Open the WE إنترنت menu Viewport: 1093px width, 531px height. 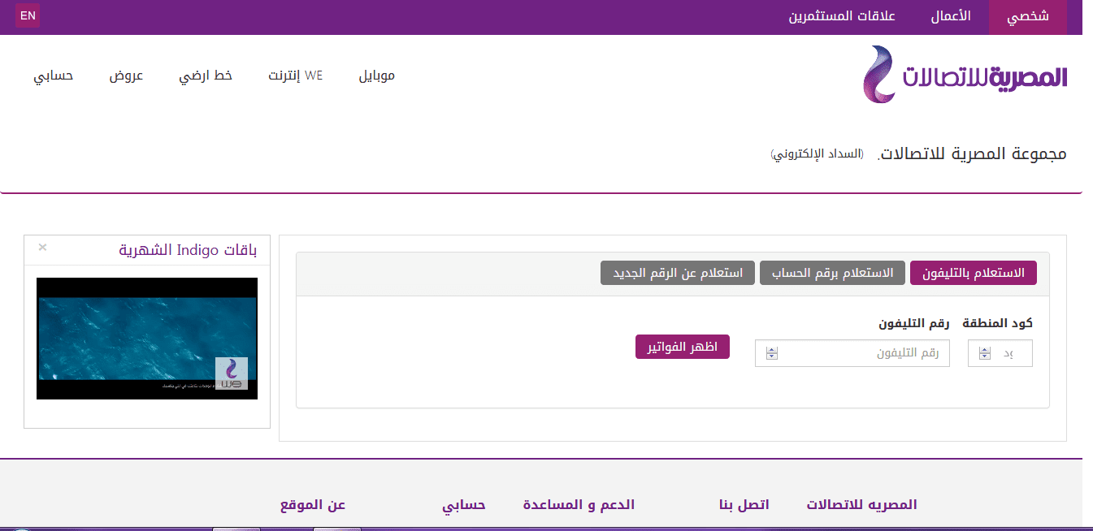296,76
